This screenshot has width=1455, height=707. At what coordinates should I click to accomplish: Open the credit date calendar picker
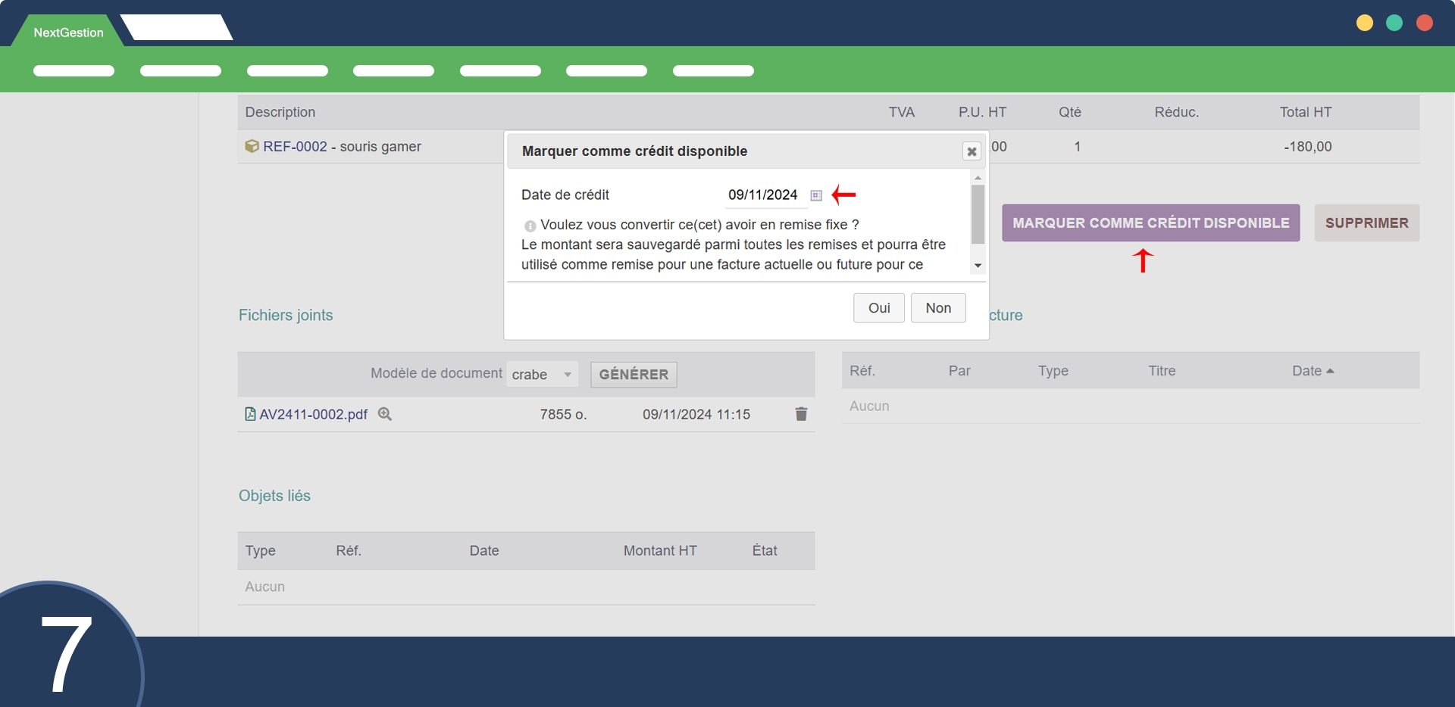point(816,195)
